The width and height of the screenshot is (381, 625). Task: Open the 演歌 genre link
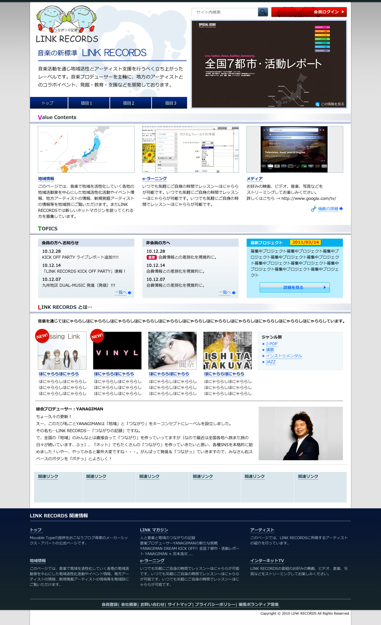pos(270,350)
